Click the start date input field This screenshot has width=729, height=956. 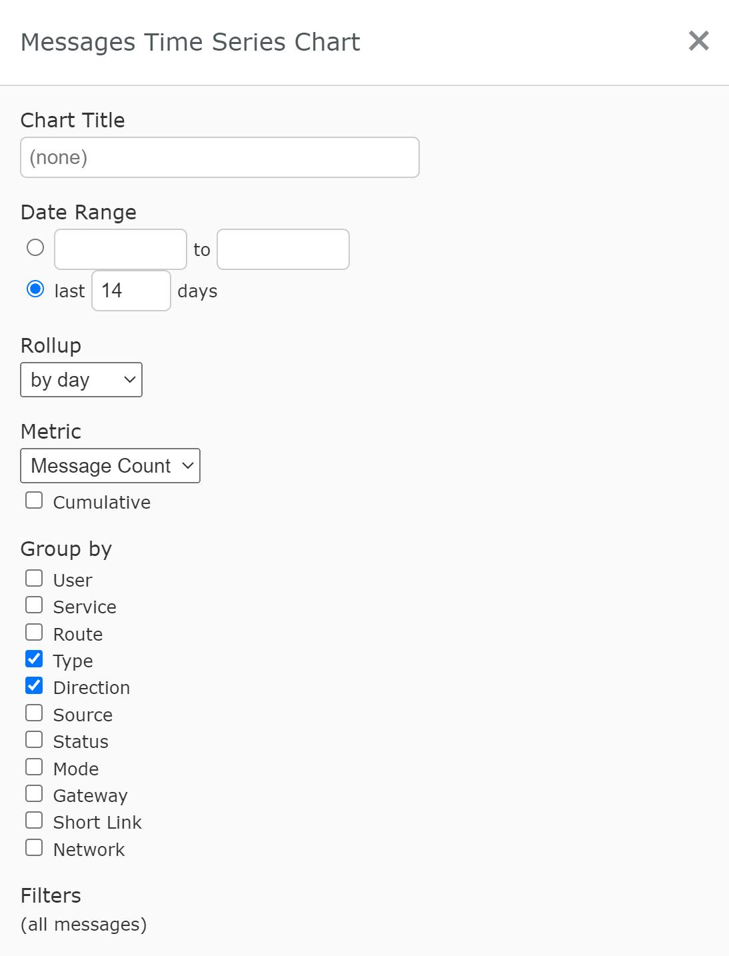(121, 249)
